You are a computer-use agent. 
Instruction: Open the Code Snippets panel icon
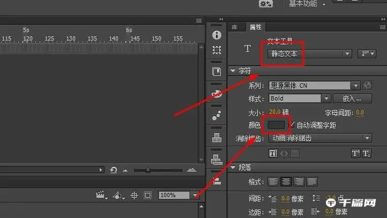(x=217, y=159)
